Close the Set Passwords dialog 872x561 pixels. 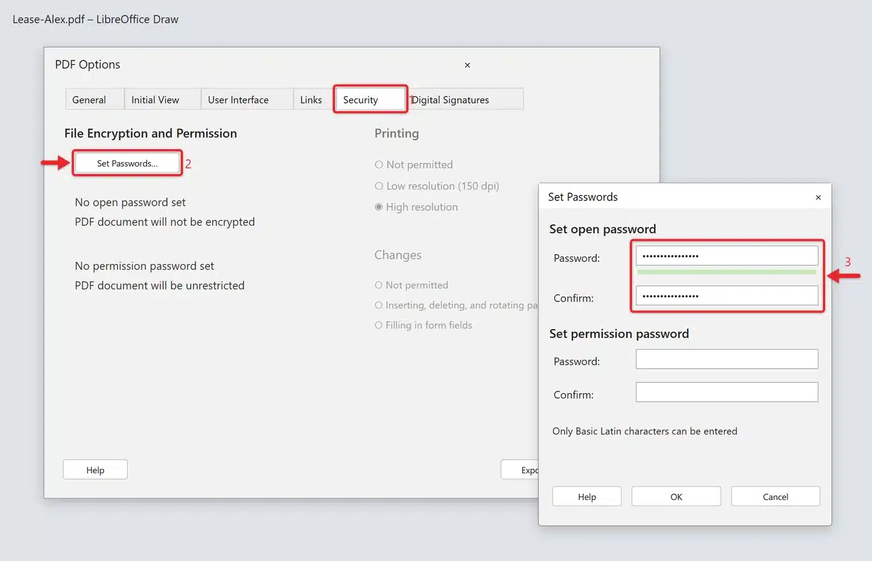818,197
